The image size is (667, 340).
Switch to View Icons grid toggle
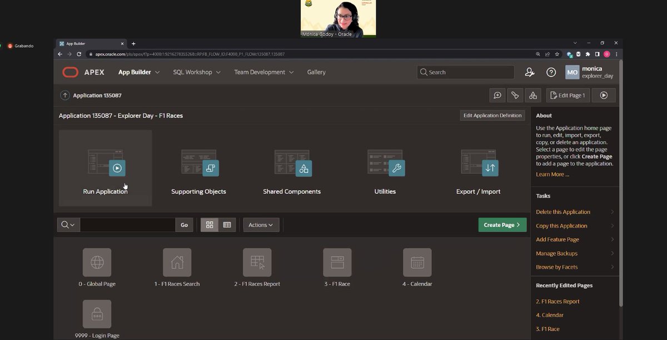coord(210,224)
